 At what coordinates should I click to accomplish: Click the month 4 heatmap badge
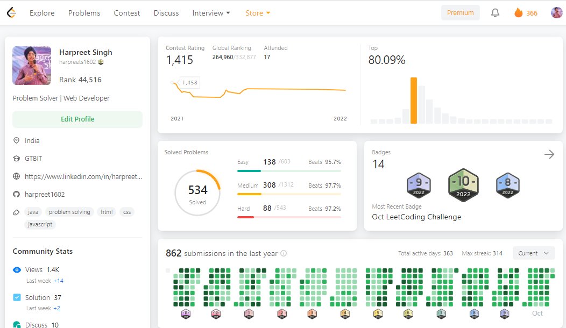point(345,313)
